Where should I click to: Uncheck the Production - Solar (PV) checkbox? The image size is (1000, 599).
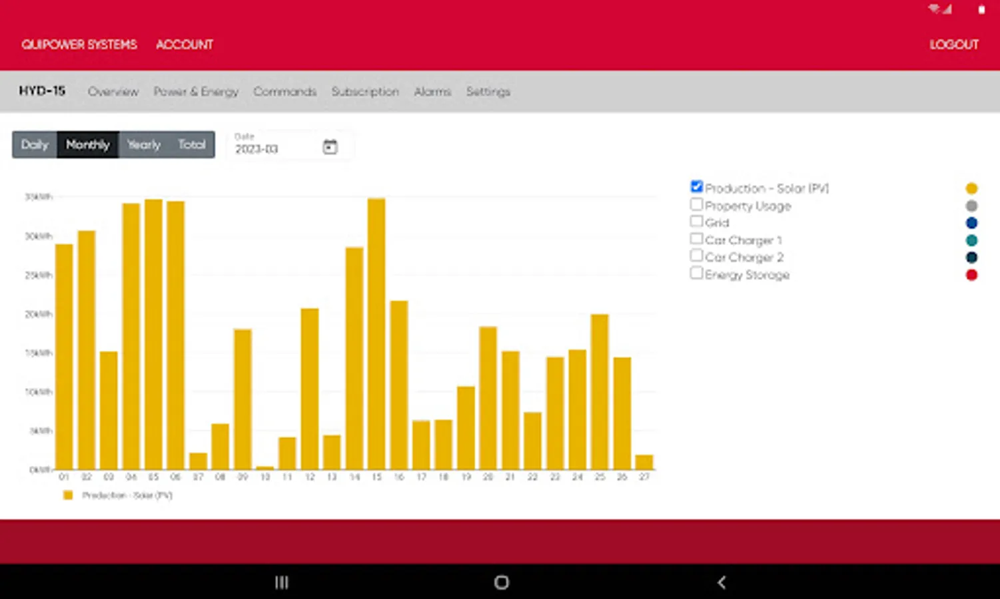[x=697, y=186]
